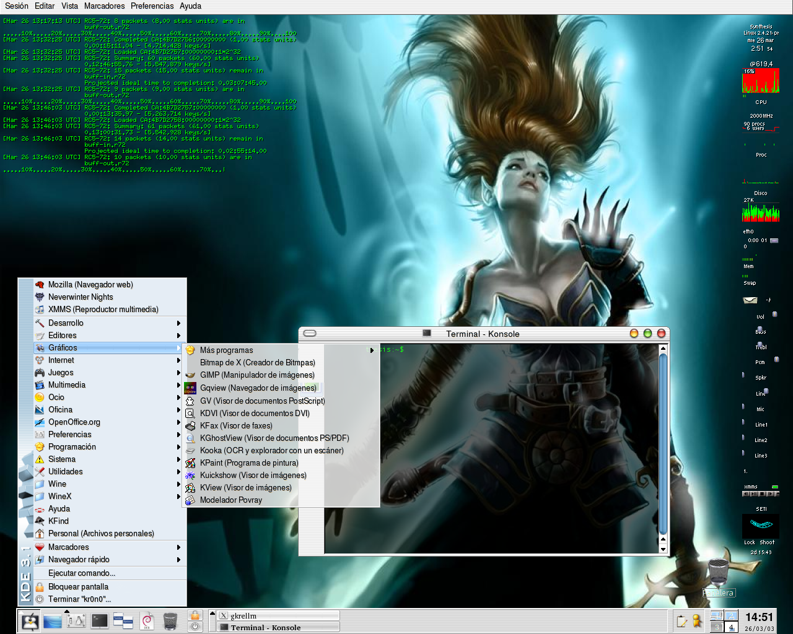Switch to virtual desktop 1 in pager
Viewport: 793px width, 634px height.
717,615
